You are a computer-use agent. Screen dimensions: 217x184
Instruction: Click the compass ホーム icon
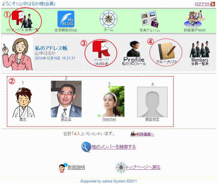108,19
